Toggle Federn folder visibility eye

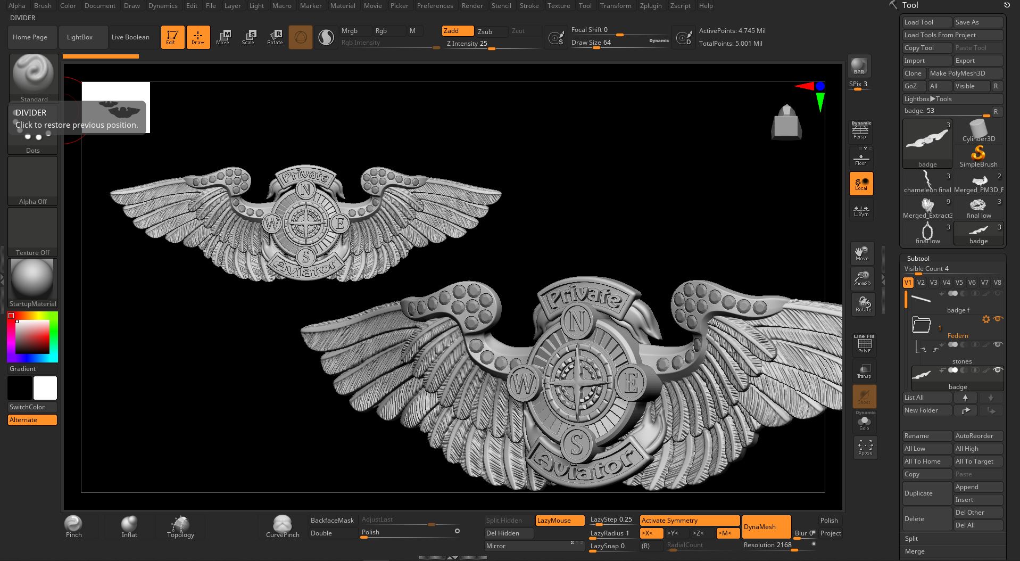point(998,319)
